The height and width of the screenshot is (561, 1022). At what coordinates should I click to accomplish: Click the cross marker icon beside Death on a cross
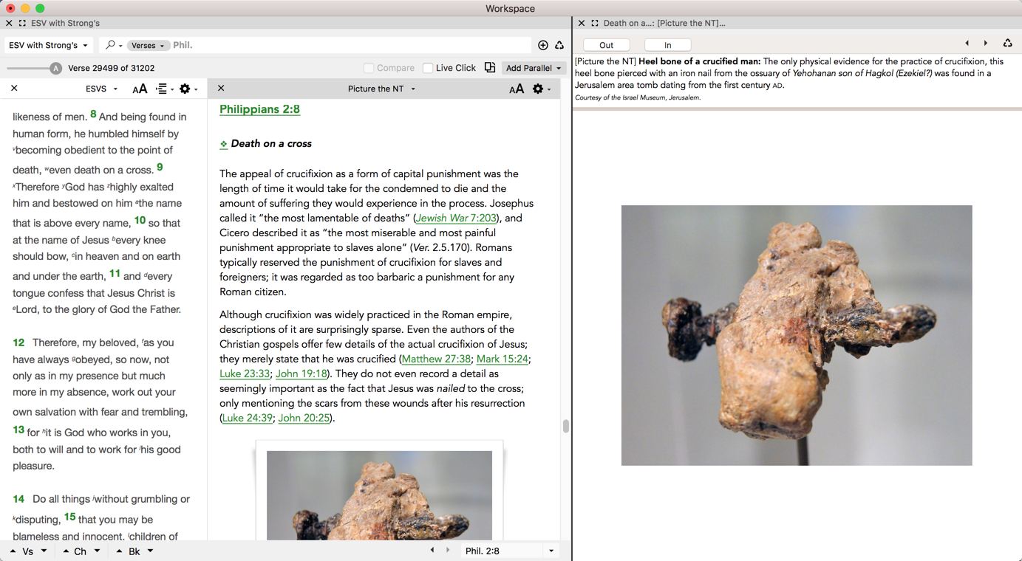pos(223,145)
